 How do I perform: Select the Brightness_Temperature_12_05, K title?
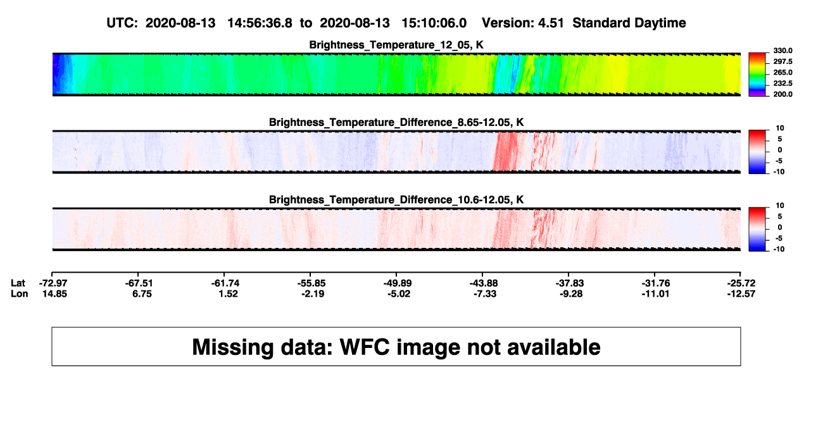396,44
